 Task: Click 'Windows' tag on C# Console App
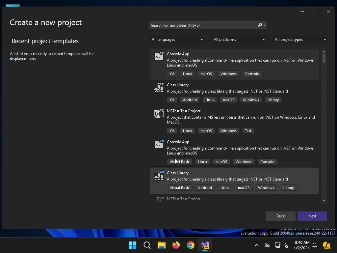pos(228,74)
